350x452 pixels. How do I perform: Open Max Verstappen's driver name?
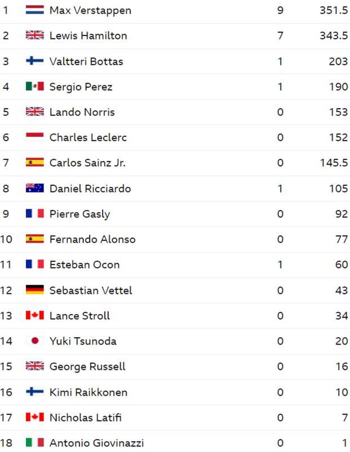[x=90, y=10]
